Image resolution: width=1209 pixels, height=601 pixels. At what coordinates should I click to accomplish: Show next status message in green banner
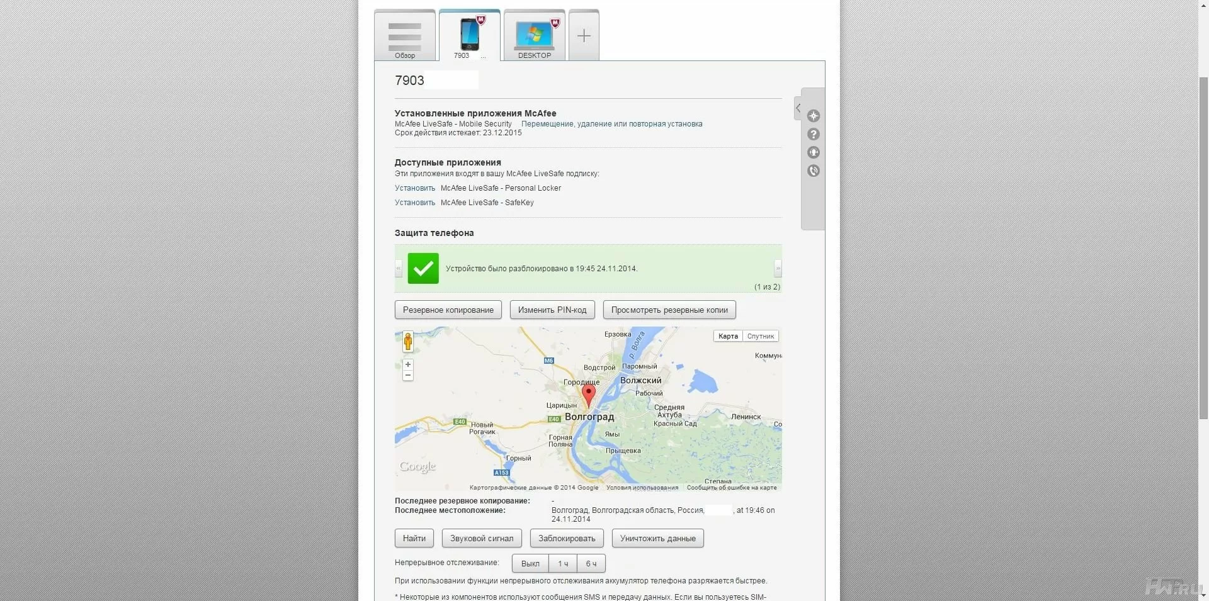[778, 269]
